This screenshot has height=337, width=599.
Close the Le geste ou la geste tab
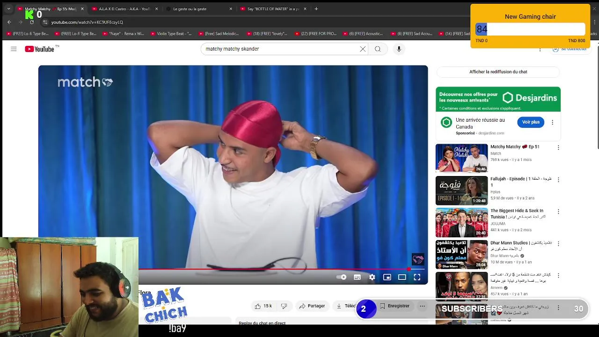coord(231,9)
